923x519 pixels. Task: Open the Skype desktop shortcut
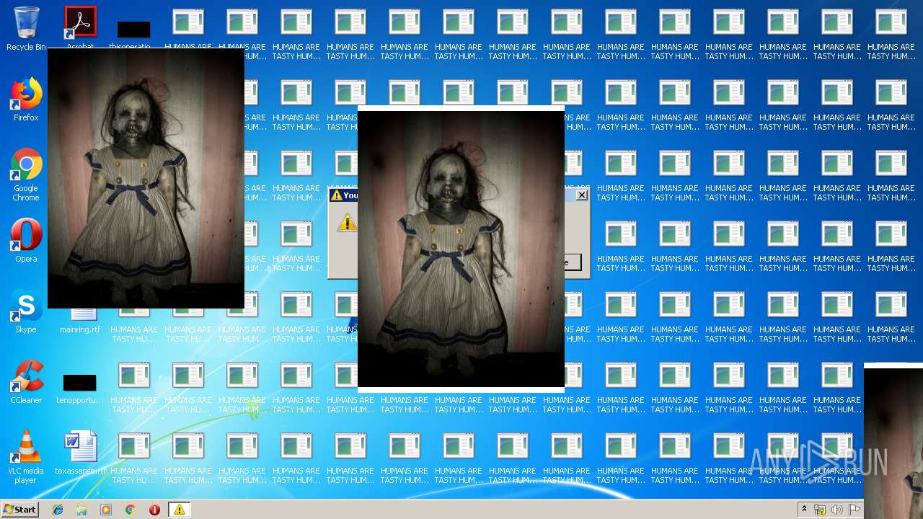coord(26,311)
